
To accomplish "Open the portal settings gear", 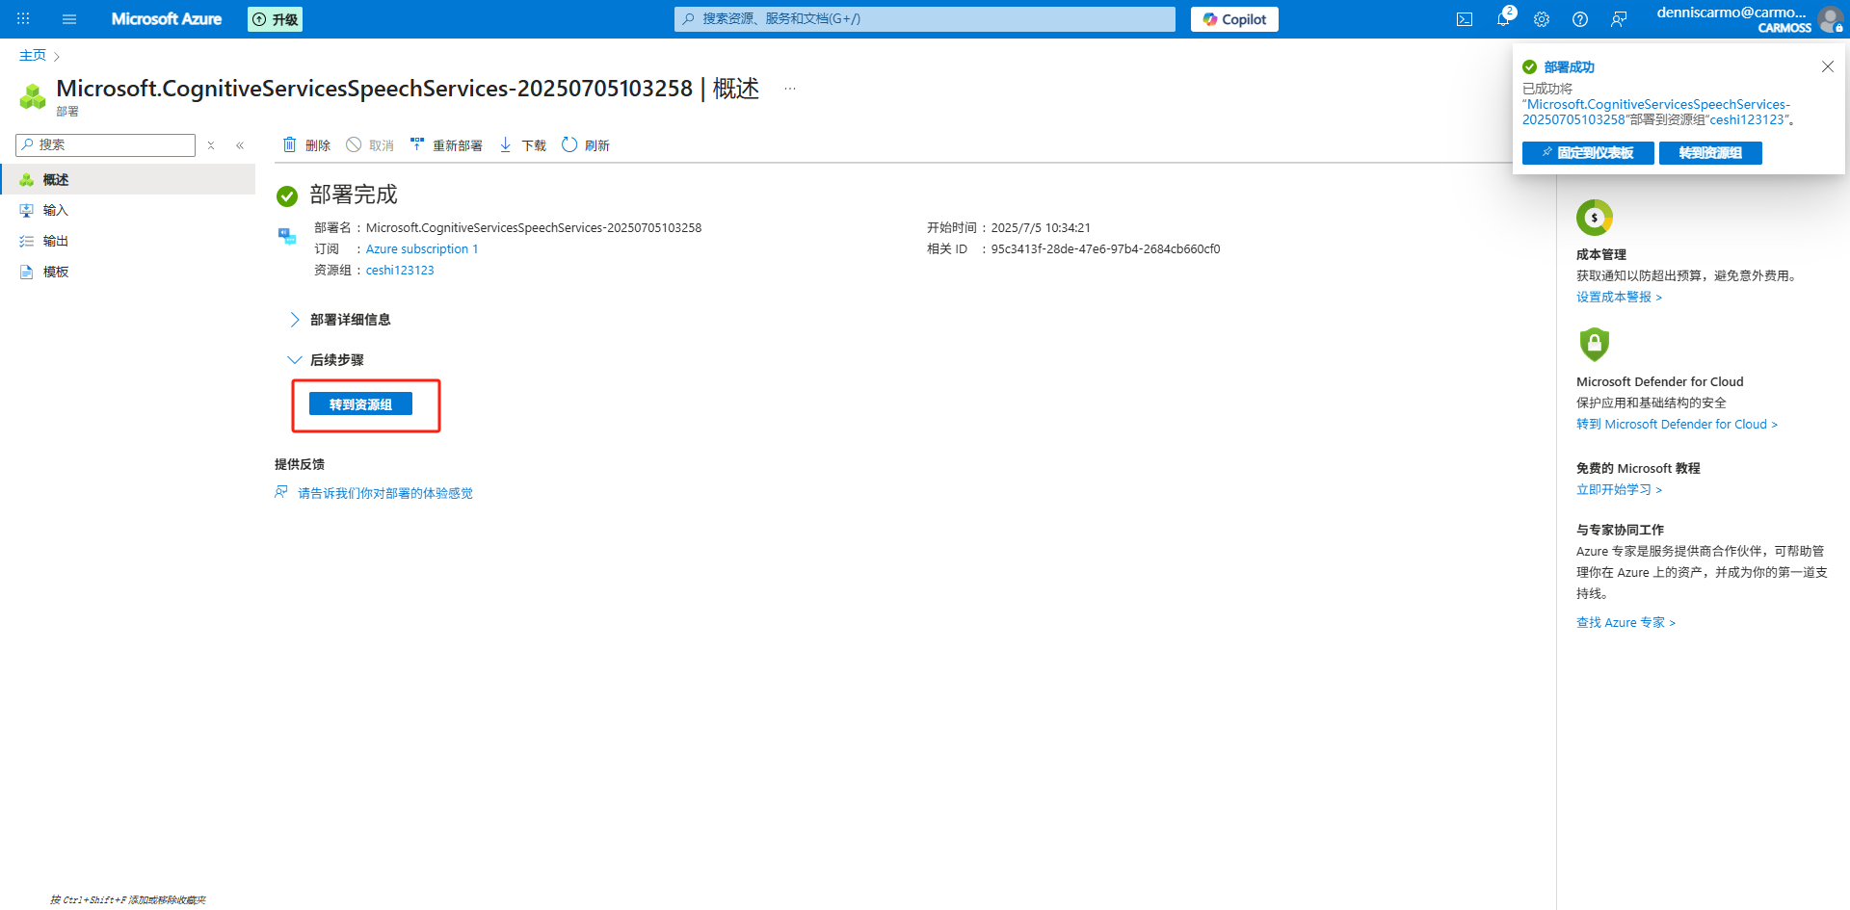I will click(x=1542, y=19).
